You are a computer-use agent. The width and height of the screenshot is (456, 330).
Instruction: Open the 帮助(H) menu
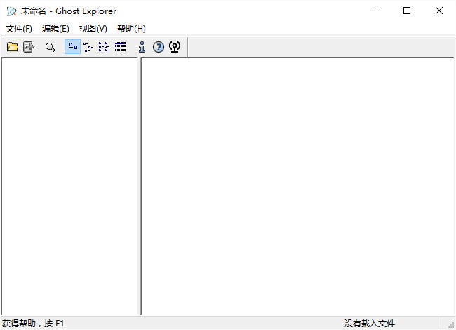[131, 29]
